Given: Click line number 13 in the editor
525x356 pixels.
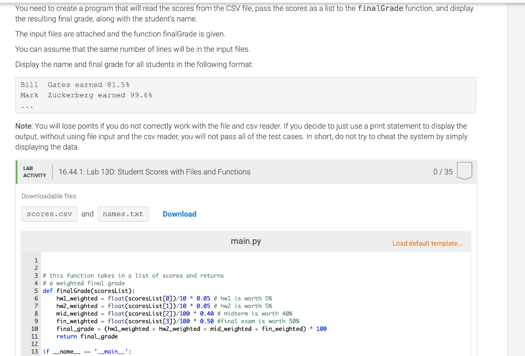Looking at the screenshot, I should pyautogui.click(x=34, y=351).
